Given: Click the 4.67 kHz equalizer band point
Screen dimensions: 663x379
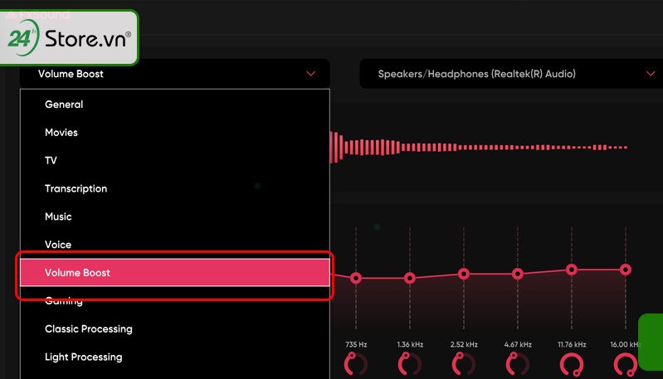Looking at the screenshot, I should [x=518, y=274].
